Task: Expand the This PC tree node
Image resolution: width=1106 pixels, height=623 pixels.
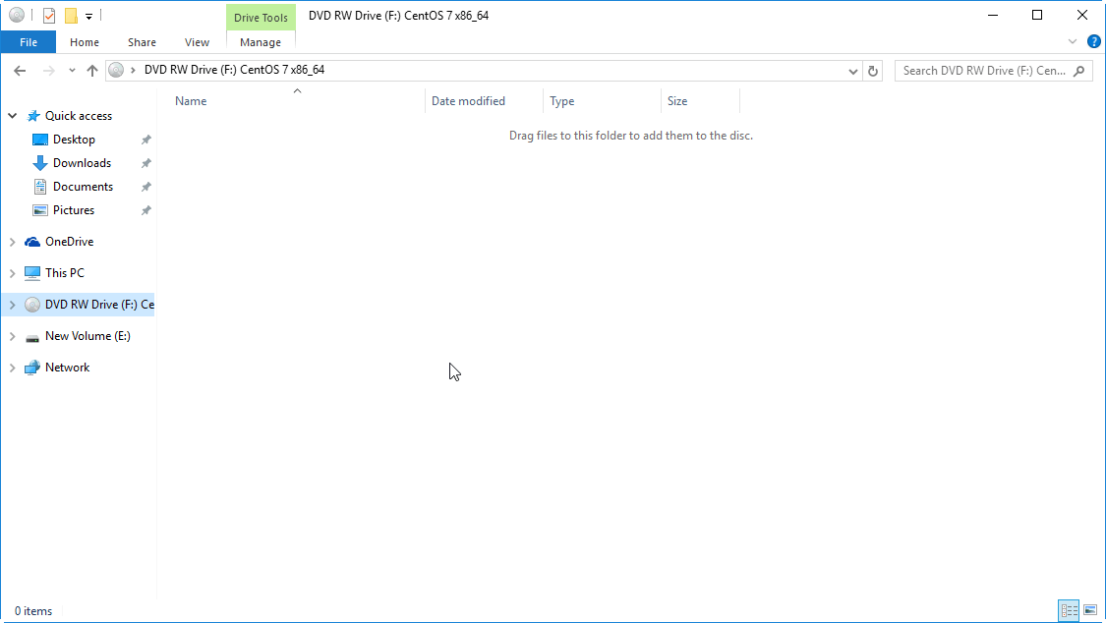Action: (13, 273)
